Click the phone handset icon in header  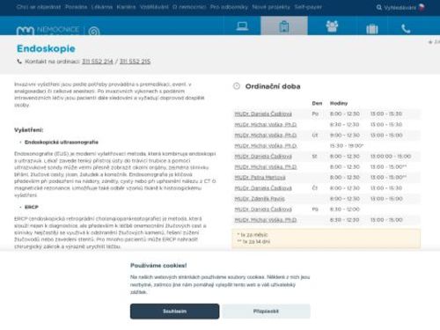pos(406,29)
